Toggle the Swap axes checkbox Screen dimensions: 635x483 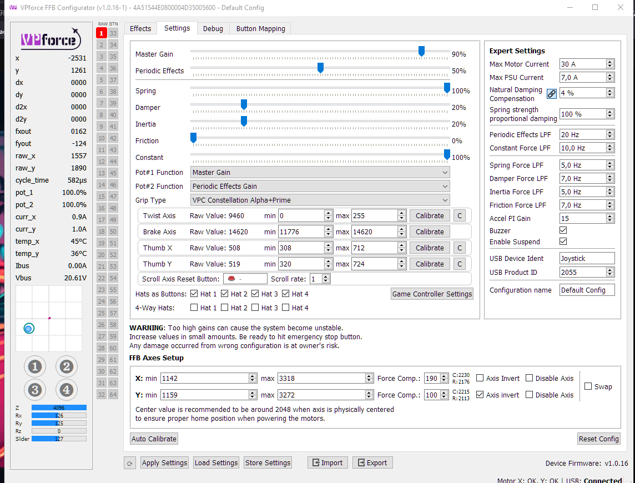click(588, 386)
